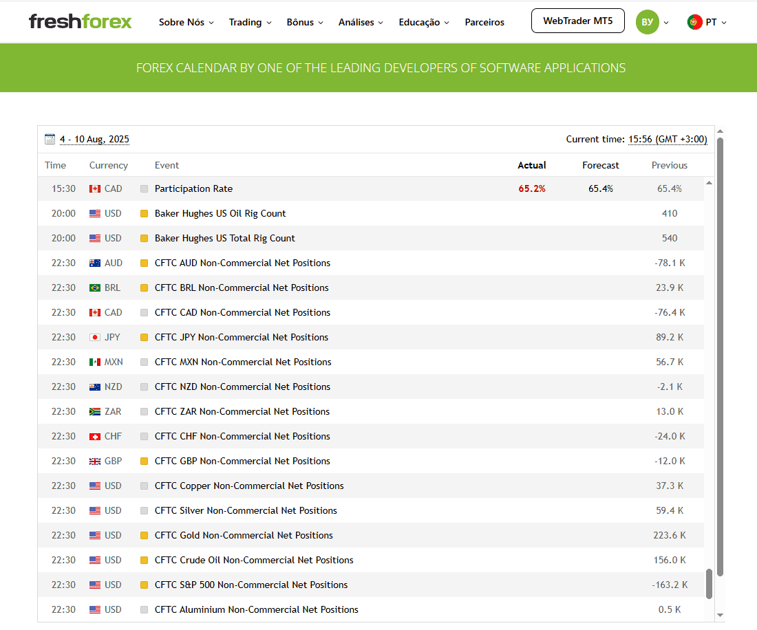The image size is (757, 630).
Task: Open CFTC S&P 500 Non-Commercial Net Positions event
Action: click(x=251, y=585)
